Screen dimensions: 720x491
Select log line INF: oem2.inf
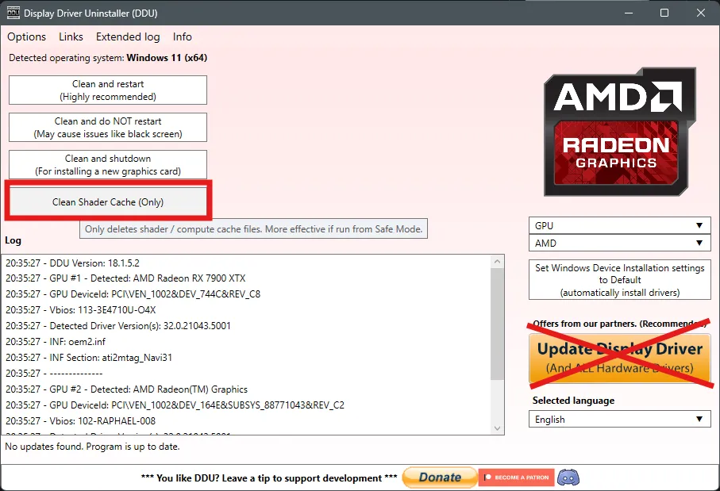coord(56,342)
